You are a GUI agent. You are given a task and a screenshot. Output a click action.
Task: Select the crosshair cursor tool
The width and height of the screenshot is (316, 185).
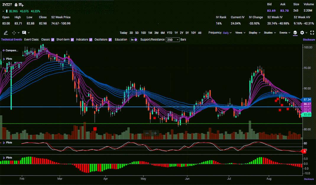14,33
